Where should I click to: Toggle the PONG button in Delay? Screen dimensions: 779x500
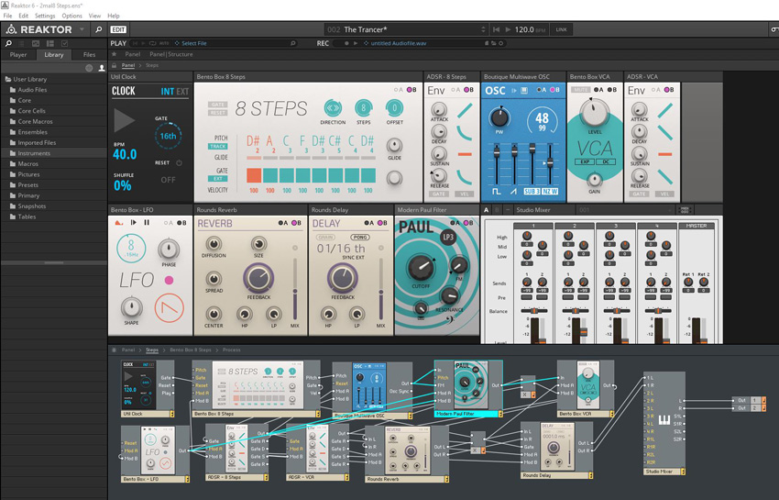click(359, 238)
